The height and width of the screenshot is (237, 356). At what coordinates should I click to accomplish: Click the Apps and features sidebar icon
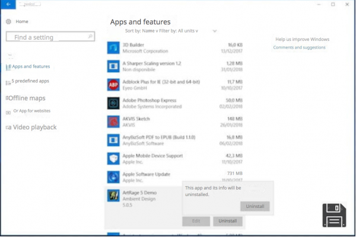click(8, 67)
